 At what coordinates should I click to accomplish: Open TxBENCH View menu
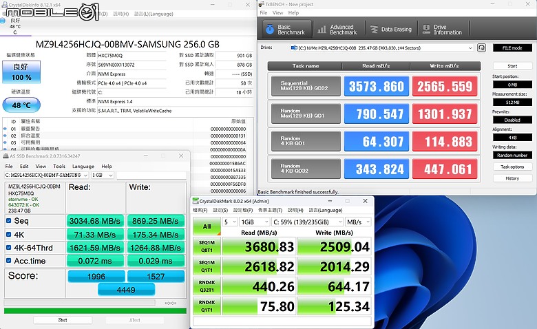(x=277, y=12)
